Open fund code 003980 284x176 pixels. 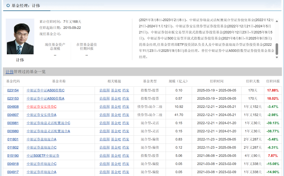tap(13, 131)
